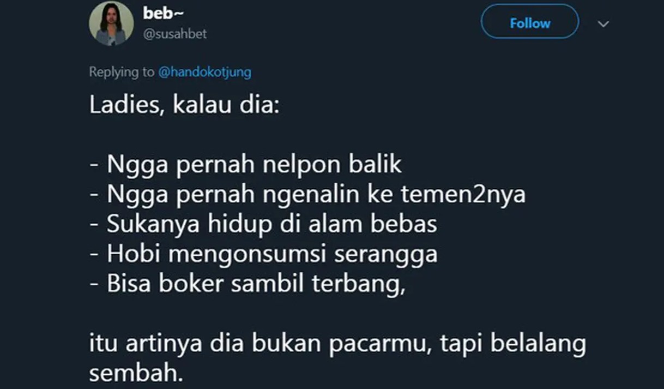664x389 pixels.
Task: Click the 'Ladies, kalau dia:' opening line
Action: [x=184, y=105]
